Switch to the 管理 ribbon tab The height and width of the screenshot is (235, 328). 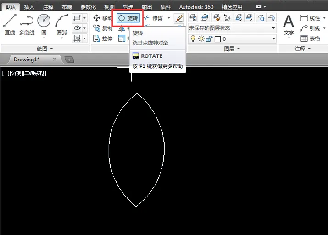pyautogui.click(x=128, y=7)
